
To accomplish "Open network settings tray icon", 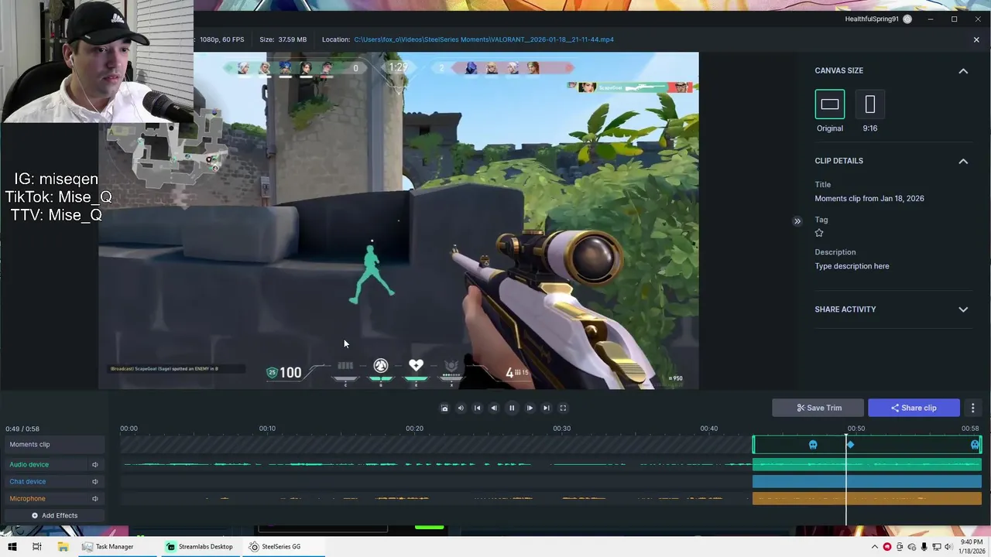I will [937, 547].
